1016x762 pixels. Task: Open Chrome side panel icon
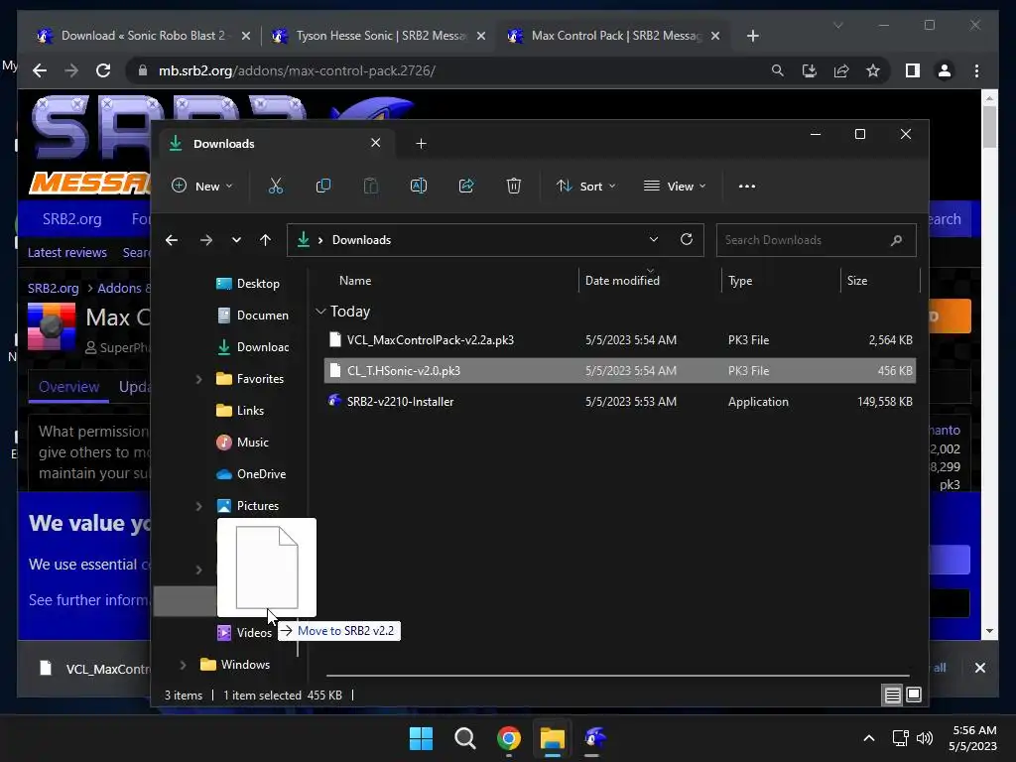[913, 70]
